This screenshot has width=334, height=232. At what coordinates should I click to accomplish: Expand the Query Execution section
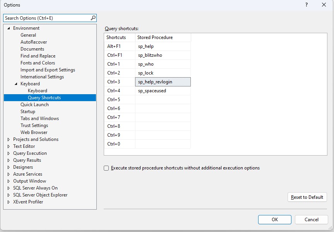tap(9, 153)
